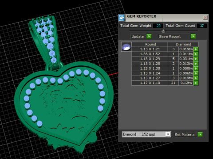Select the 1.13 X 1.29 size cell
Image resolution: width=213 pixels, height=159 pixels.
(150, 59)
